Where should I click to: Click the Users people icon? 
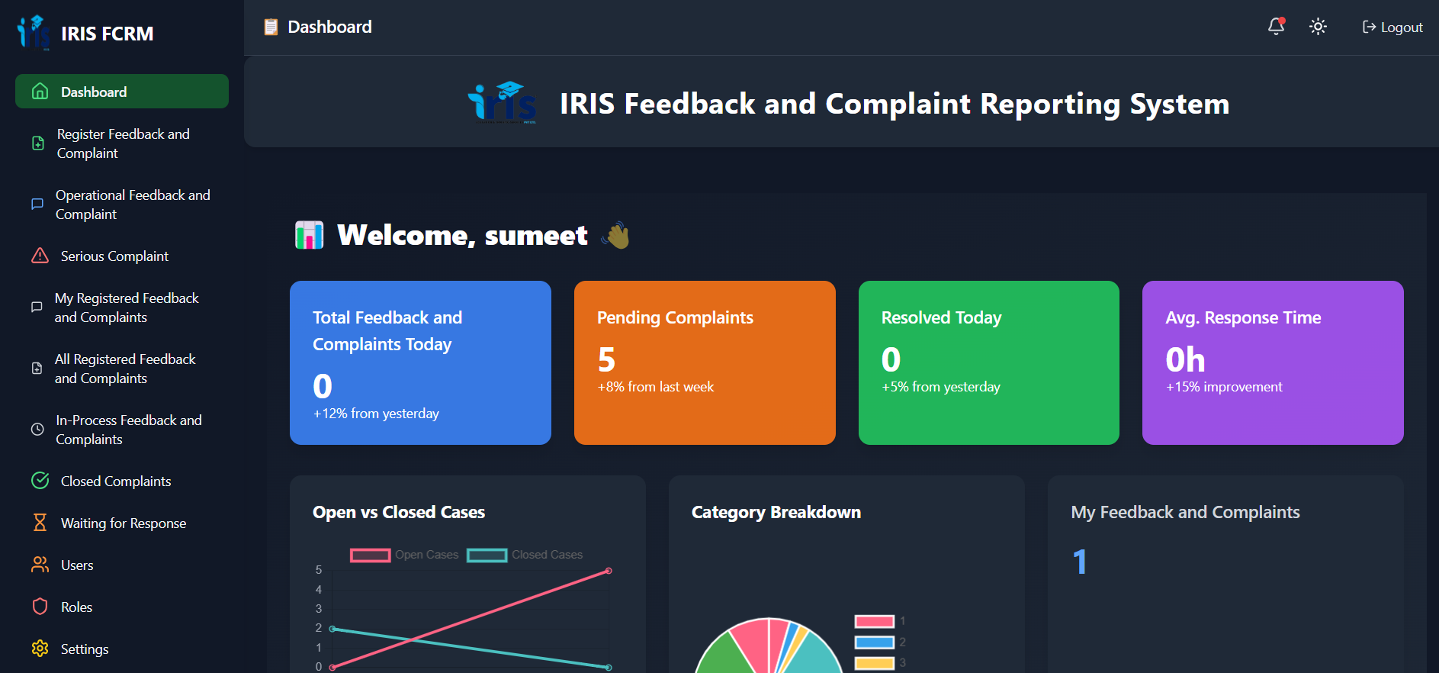click(40, 565)
